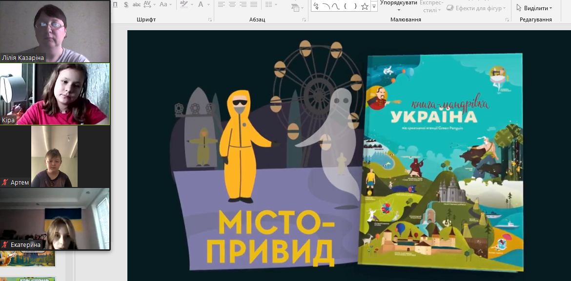Viewport: 571px width, 281px height.
Task: Open the Абзац dialog launcher
Action: pos(304,19)
